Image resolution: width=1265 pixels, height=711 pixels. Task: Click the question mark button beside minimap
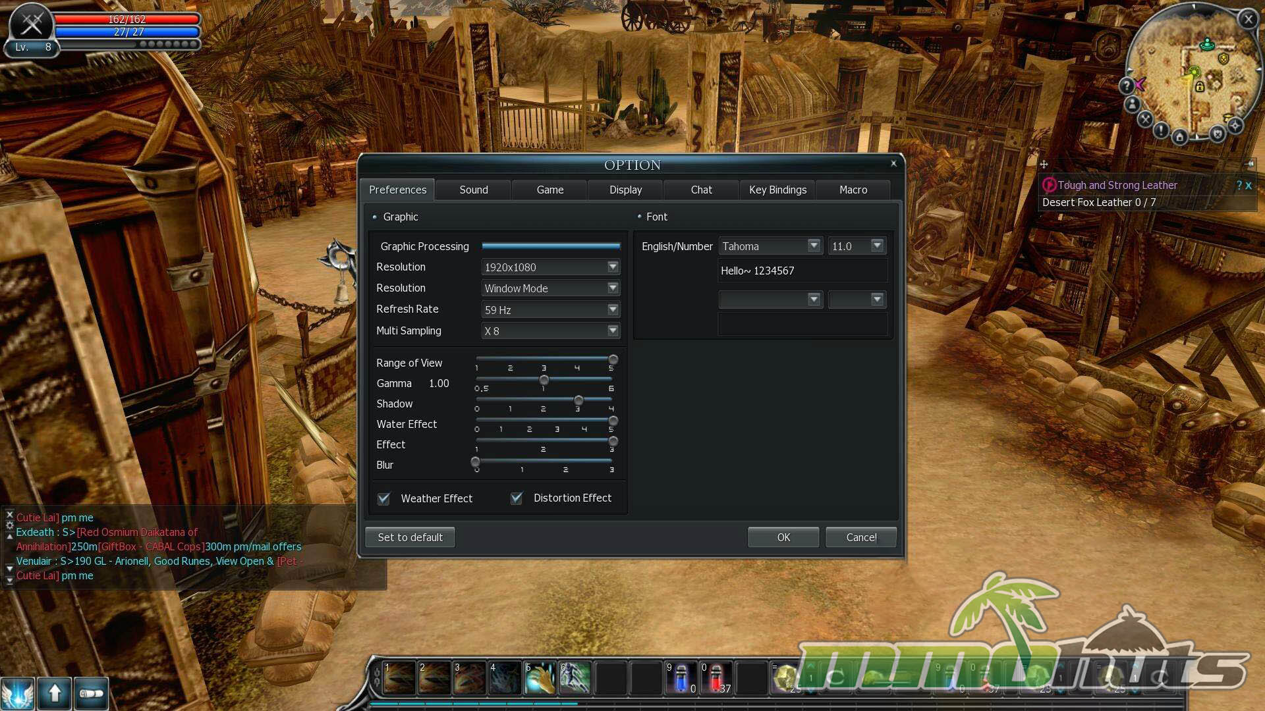point(1126,86)
